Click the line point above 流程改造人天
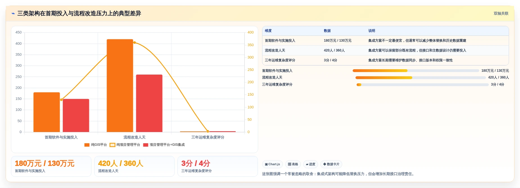 pyautogui.click(x=134, y=42)
